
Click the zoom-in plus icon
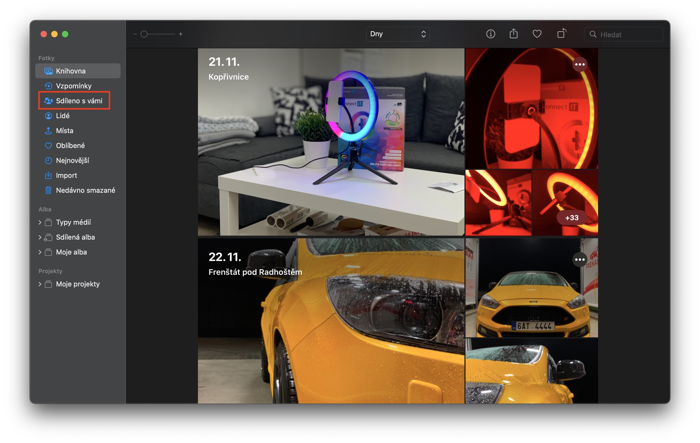[181, 34]
